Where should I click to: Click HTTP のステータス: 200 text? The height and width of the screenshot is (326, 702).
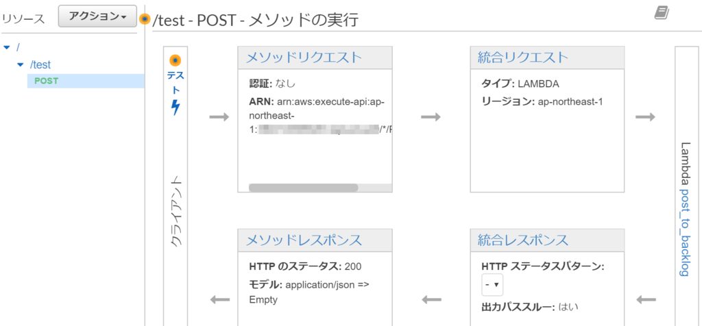305,266
